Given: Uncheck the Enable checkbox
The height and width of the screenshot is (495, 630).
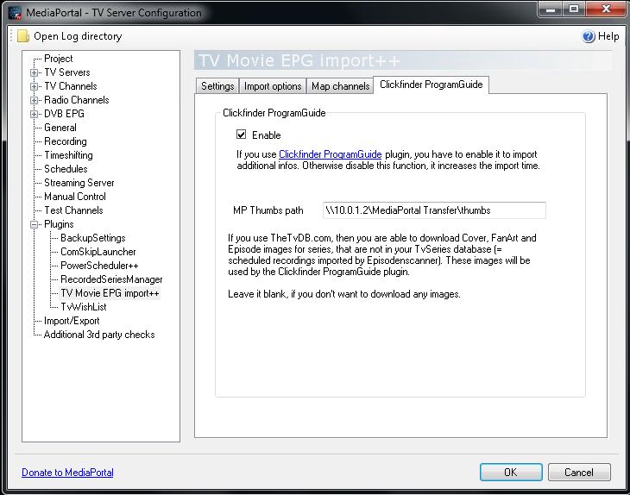Looking at the screenshot, I should click(241, 135).
